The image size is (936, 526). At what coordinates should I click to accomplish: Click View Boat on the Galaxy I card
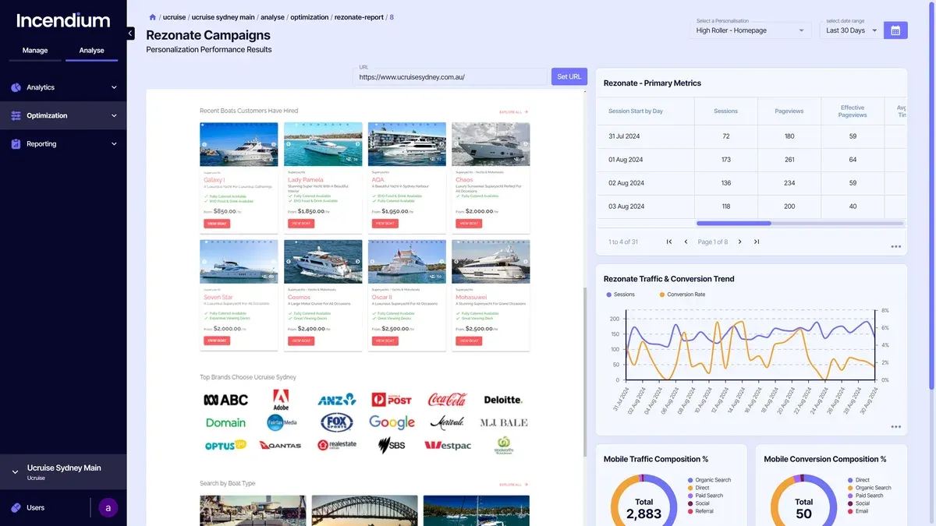tap(217, 223)
